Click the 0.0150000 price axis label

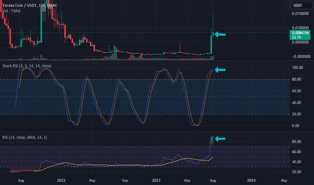(x=300, y=13)
